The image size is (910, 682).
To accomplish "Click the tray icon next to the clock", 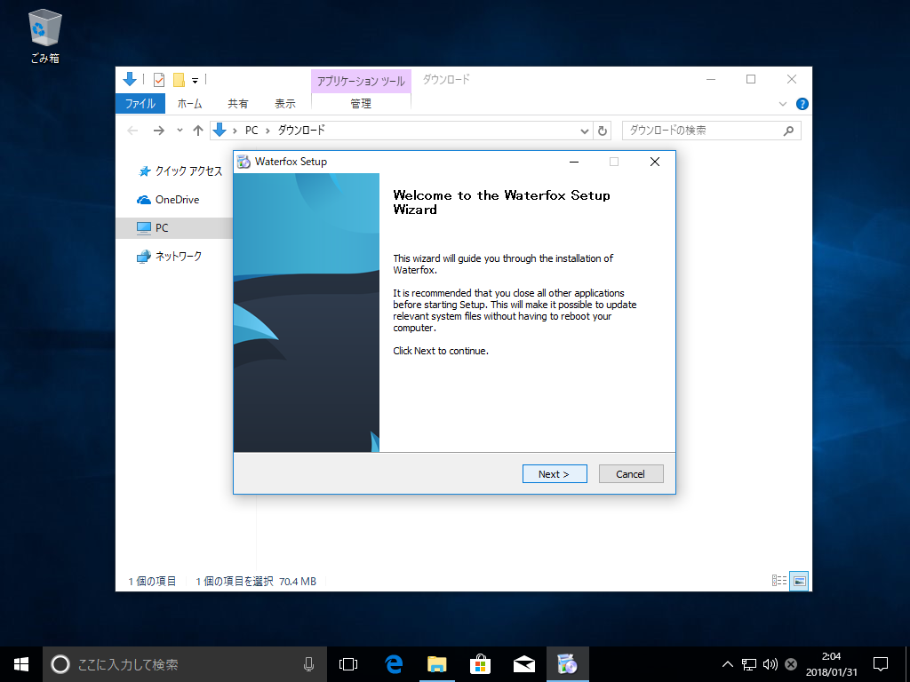I will (790, 664).
